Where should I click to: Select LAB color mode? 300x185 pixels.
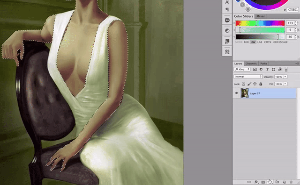coord(260,42)
